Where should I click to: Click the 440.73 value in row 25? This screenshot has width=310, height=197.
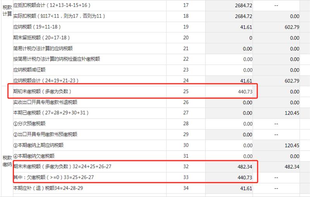(x=244, y=92)
